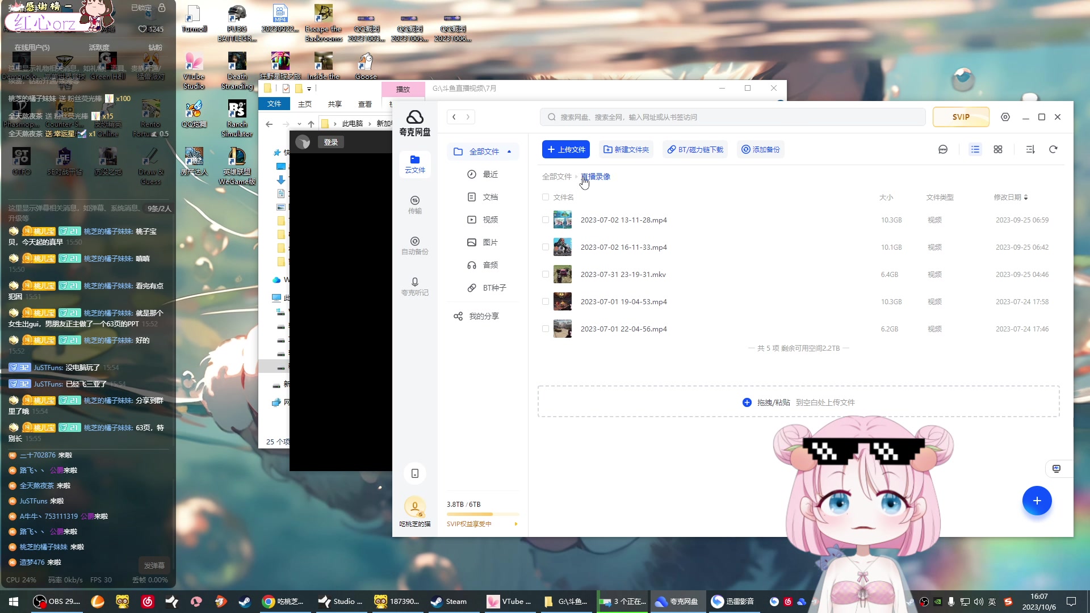
Task: Check the box for 2023-07-31 23-19-31.mkv
Action: 546,274
